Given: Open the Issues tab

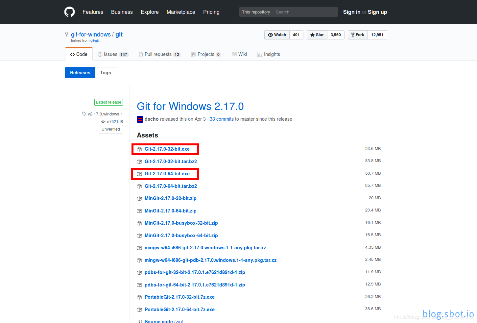Looking at the screenshot, I should click(x=113, y=54).
